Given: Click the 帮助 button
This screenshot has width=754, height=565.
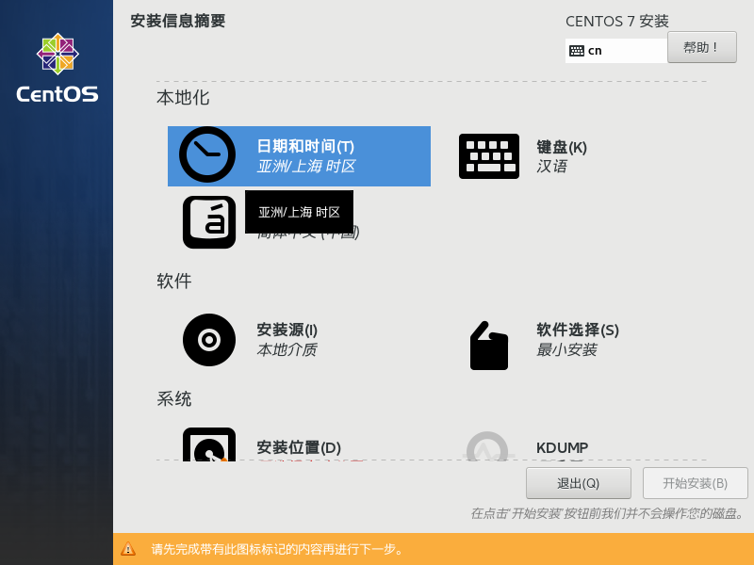Looking at the screenshot, I should 701,47.
